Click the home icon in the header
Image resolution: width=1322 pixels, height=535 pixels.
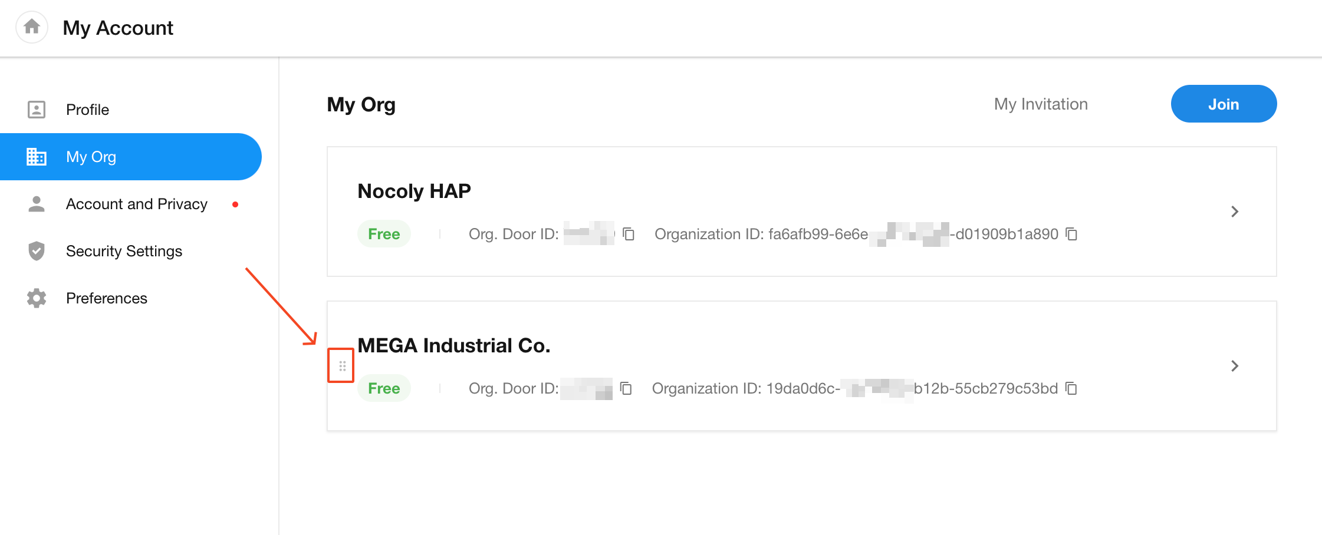pyautogui.click(x=32, y=27)
